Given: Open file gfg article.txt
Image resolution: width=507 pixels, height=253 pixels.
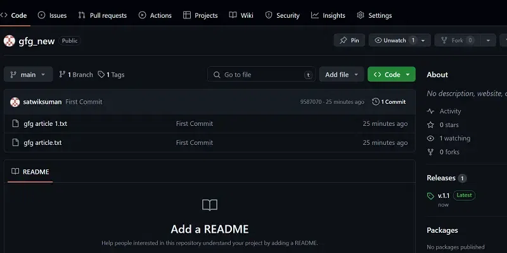Looking at the screenshot, I should (42, 143).
